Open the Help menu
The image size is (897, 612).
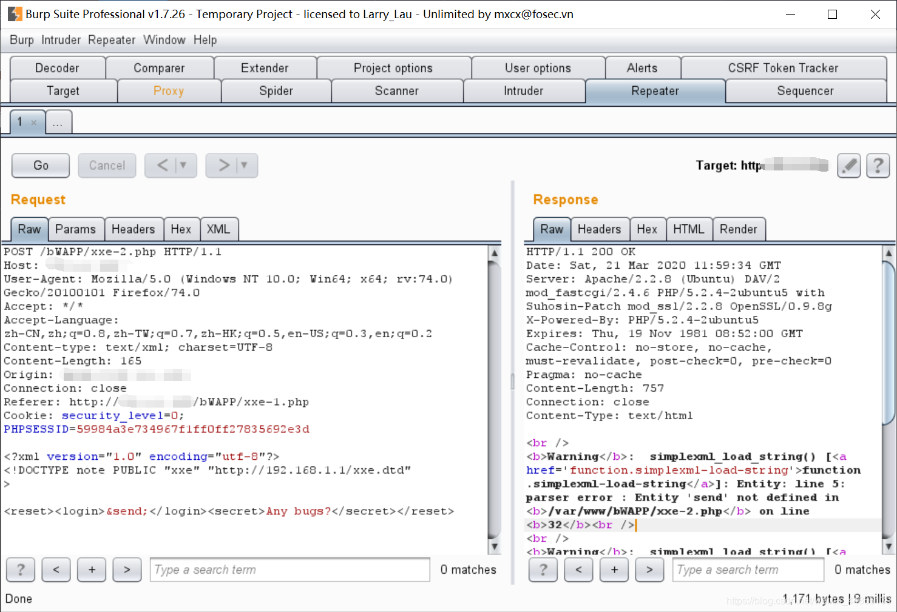205,40
